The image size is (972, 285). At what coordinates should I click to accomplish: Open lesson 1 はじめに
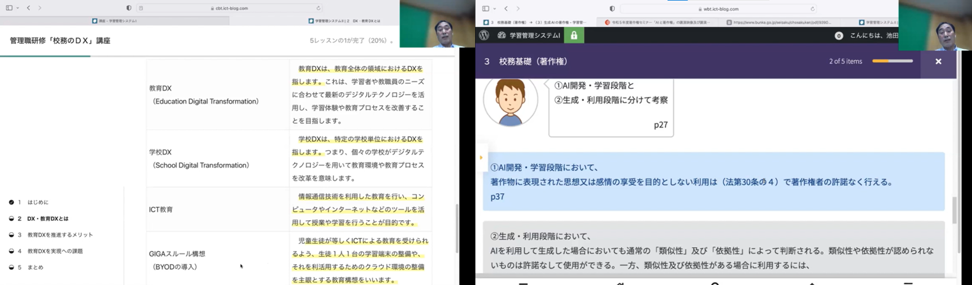[37, 202]
